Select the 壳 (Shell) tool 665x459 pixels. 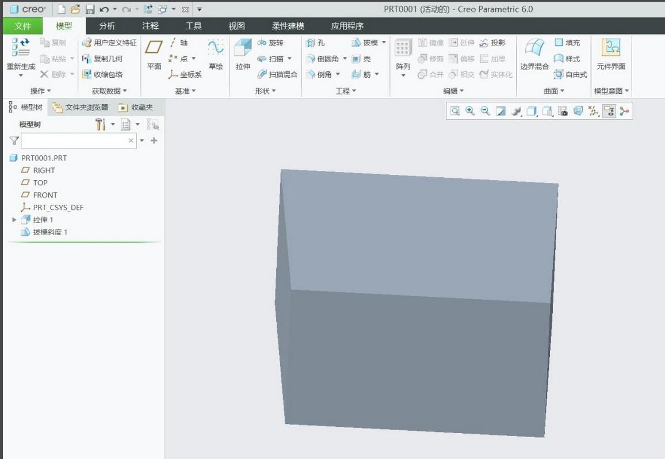(361, 59)
